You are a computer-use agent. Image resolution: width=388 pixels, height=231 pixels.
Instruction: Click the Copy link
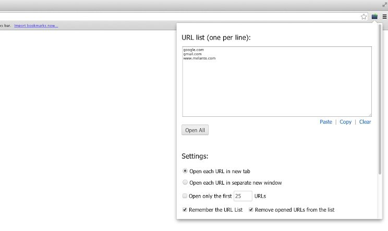[x=345, y=121]
